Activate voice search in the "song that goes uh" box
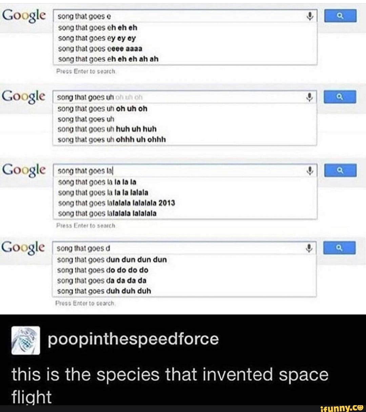Viewport: 366px width, 412px height. pyautogui.click(x=309, y=97)
